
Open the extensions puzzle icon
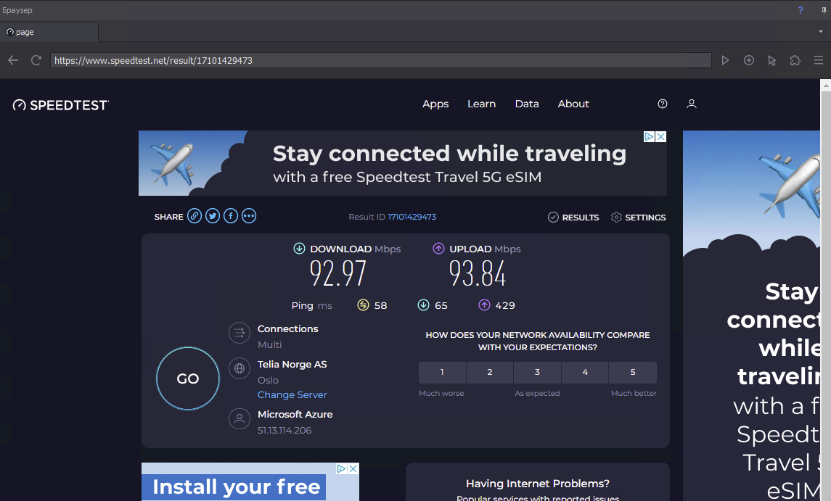795,60
